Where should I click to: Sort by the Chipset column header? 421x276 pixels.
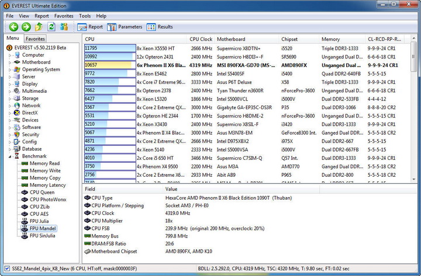(299, 39)
